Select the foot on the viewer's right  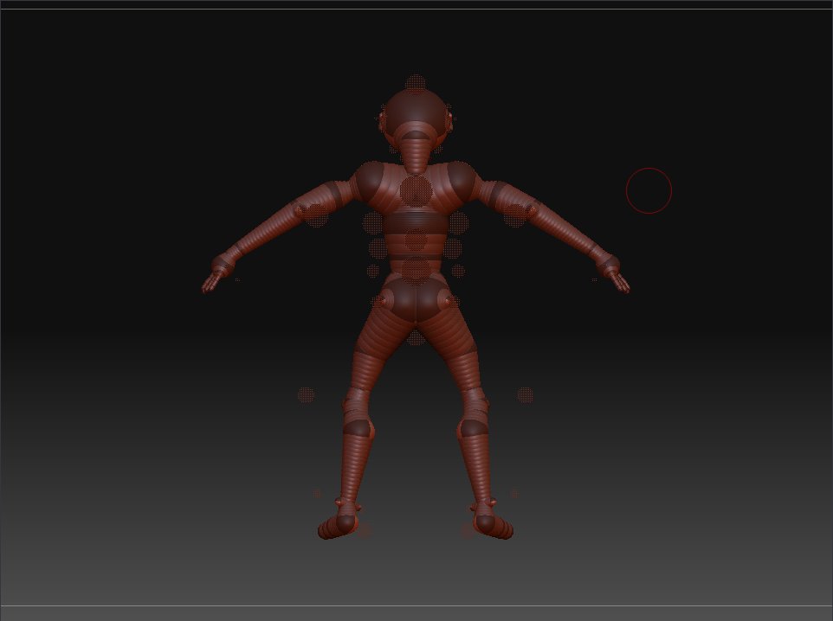point(494,526)
